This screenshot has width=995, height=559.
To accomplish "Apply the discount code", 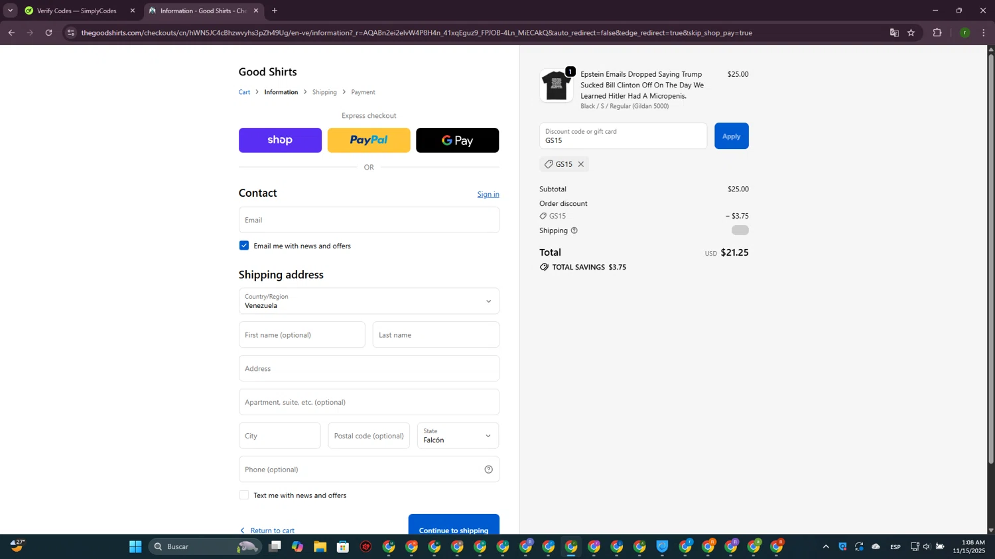I will click(731, 136).
